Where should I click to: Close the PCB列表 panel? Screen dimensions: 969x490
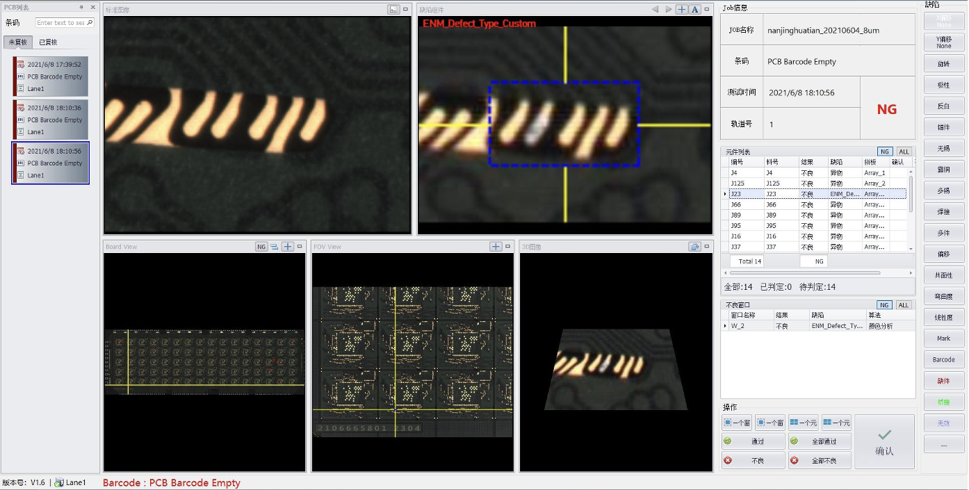[x=92, y=7]
